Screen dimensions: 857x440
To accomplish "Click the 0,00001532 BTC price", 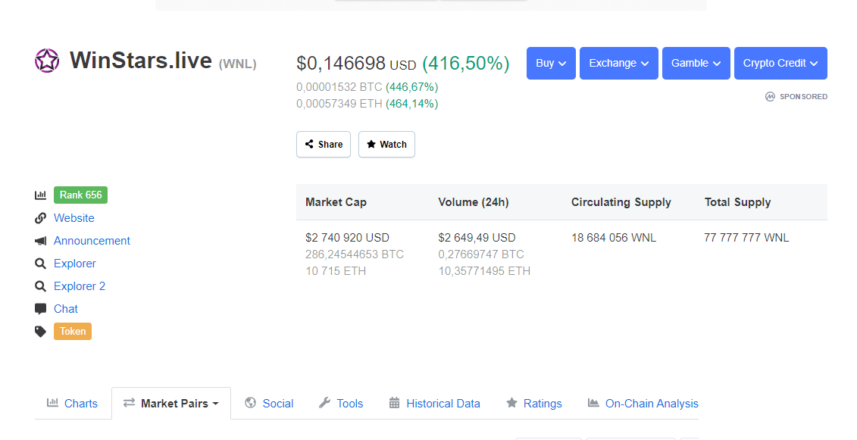I will (x=339, y=87).
